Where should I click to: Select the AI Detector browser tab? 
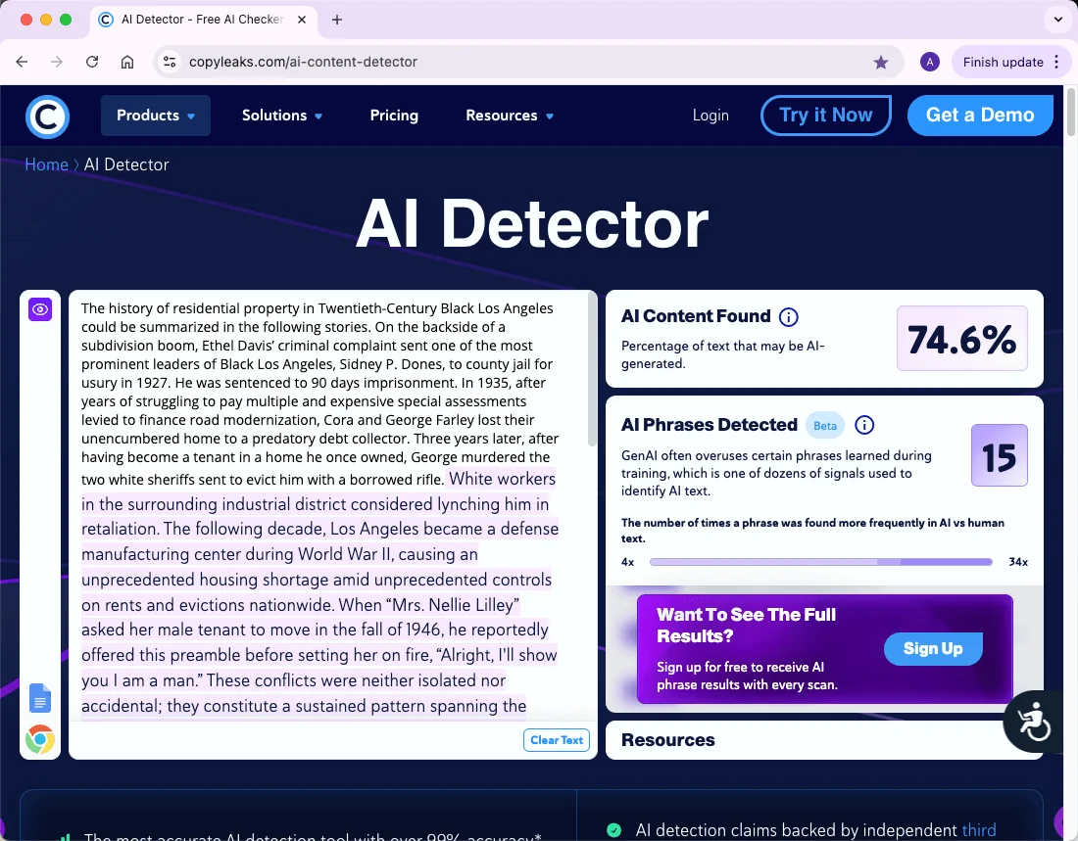tap(203, 20)
